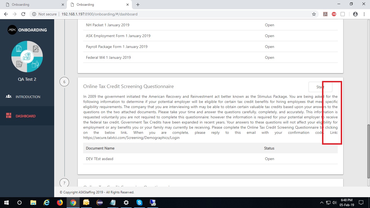Viewport: 370px width, 208px height.
Task: Launch Internet Explorer from the taskbar
Action: point(47,203)
